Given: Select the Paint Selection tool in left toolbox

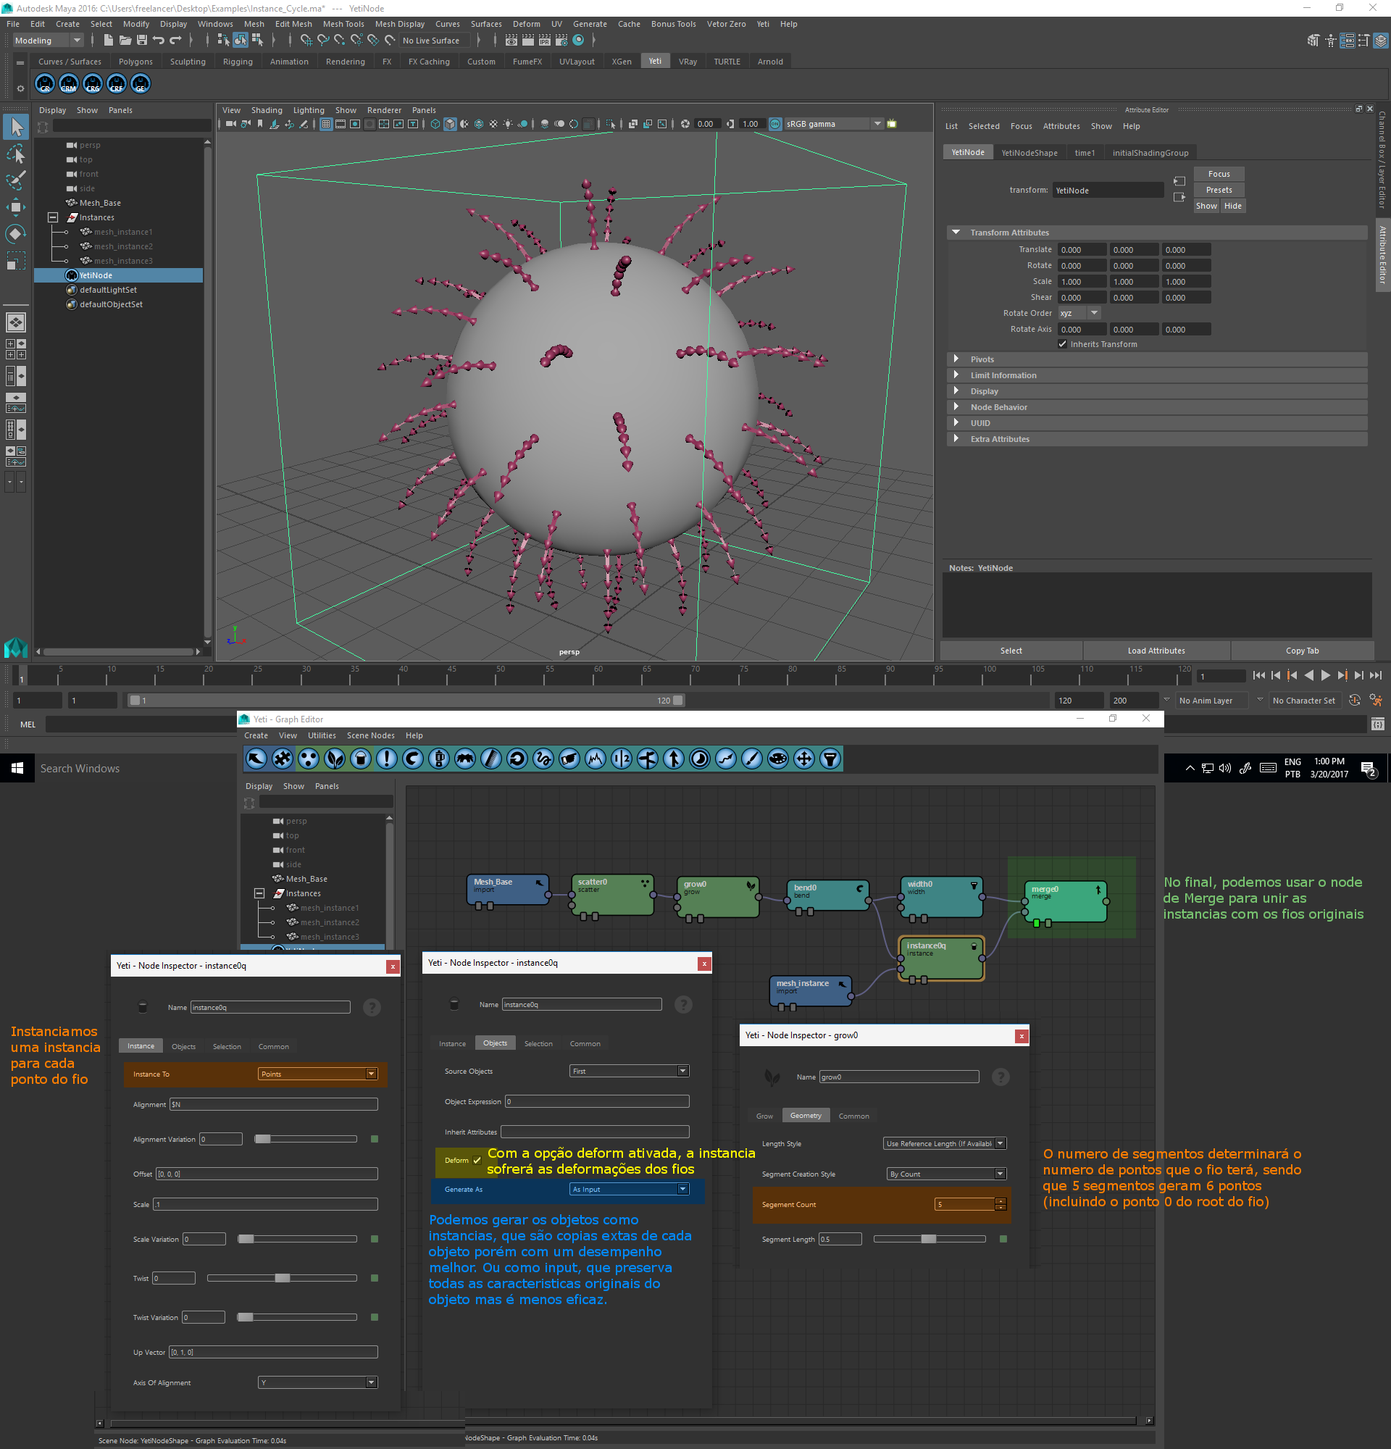Looking at the screenshot, I should (15, 180).
